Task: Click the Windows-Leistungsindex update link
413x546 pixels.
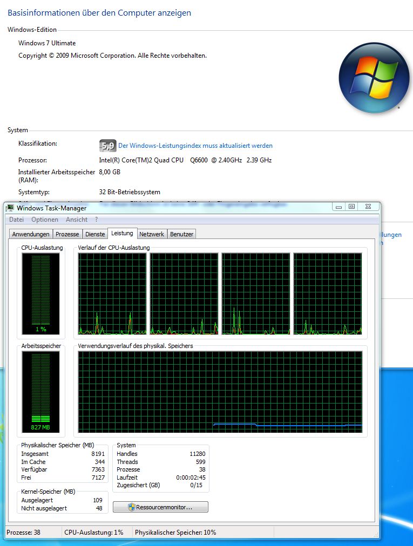Action: click(x=195, y=146)
